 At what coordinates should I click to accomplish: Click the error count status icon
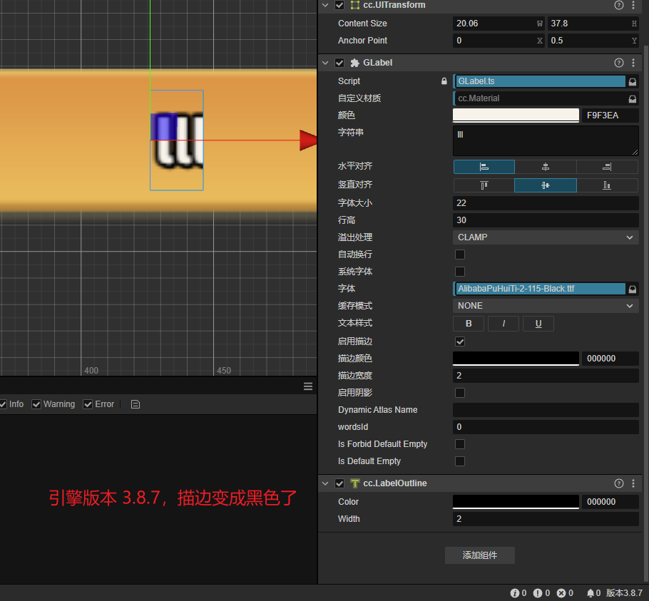click(561, 593)
